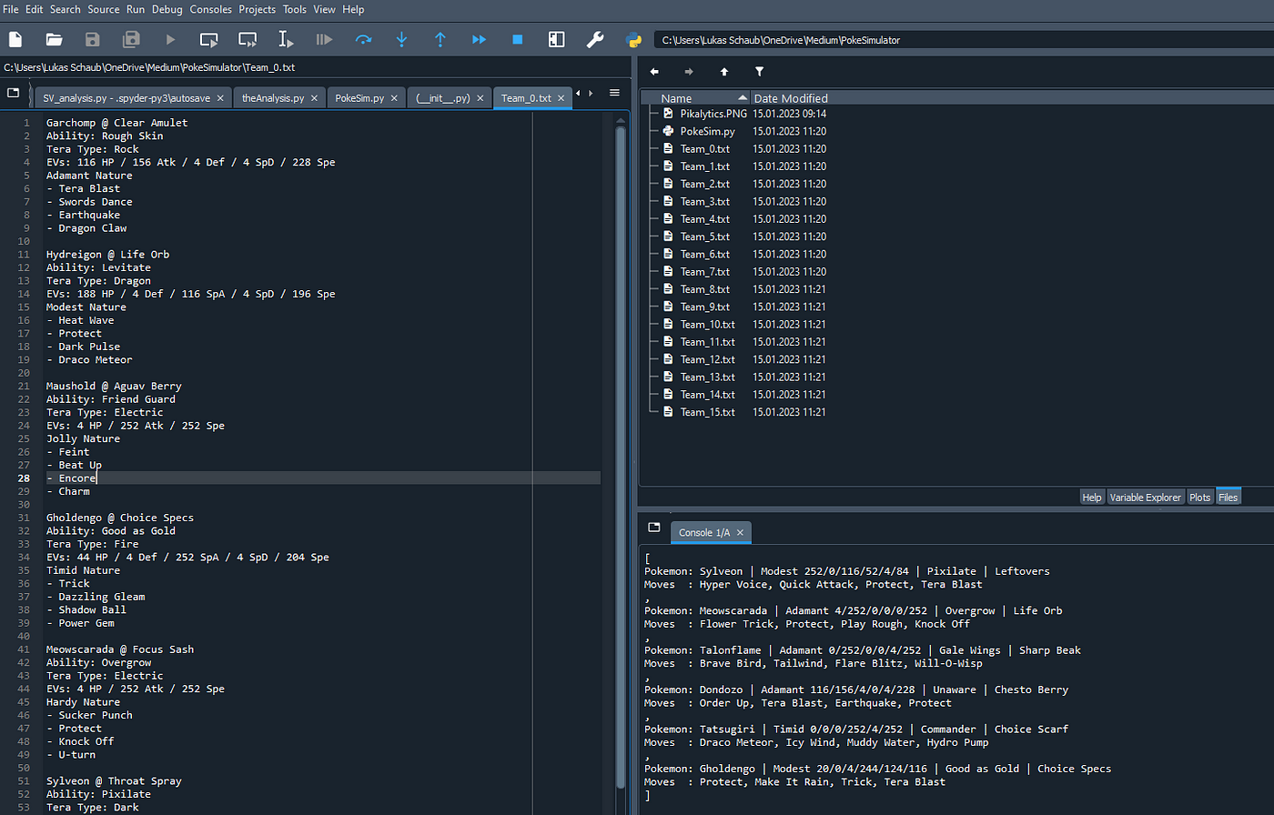Sort files by Date Modified header

pos(791,97)
